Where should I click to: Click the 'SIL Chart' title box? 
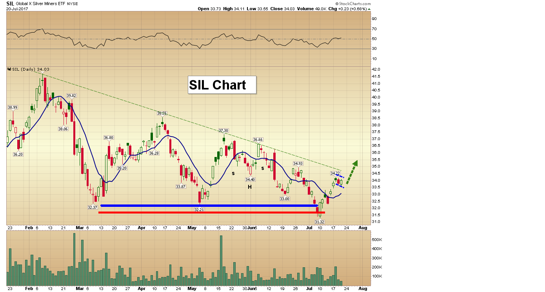pos(222,85)
